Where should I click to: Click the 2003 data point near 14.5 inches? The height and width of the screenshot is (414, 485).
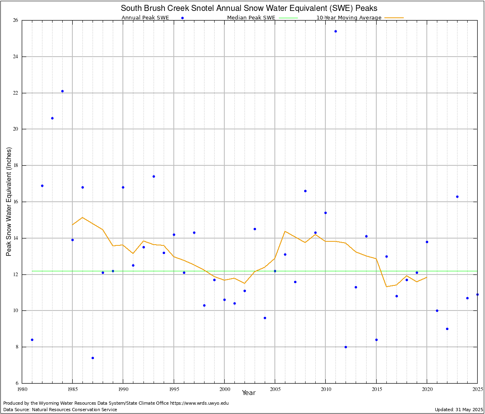pyautogui.click(x=255, y=229)
